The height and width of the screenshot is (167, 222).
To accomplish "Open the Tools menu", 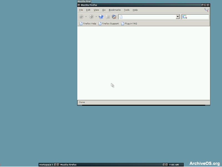I will pyautogui.click(x=127, y=10).
